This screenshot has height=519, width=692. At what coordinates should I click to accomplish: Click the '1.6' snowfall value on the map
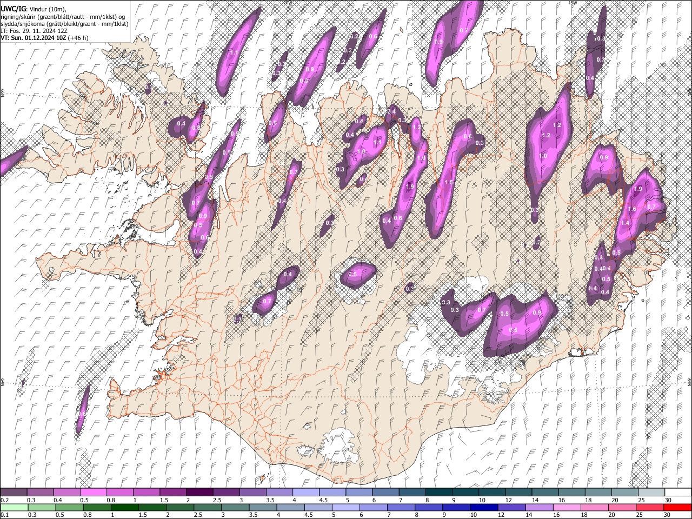click(632, 209)
